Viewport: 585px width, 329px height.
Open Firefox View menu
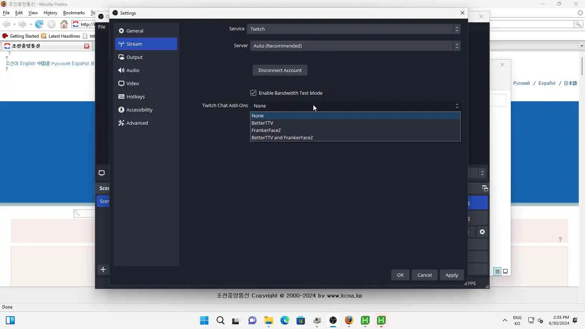pyautogui.click(x=33, y=13)
